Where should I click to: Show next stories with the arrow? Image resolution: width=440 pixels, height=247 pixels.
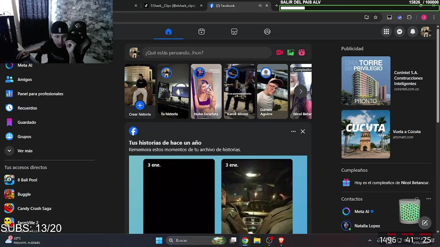click(301, 92)
